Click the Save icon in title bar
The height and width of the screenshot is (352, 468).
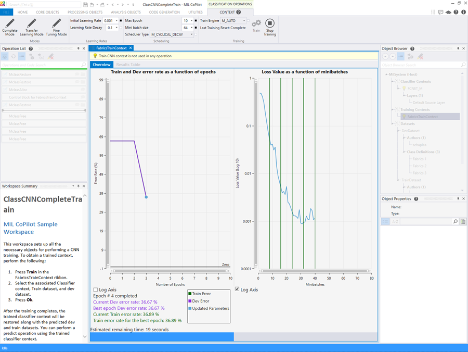[x=85, y=4]
